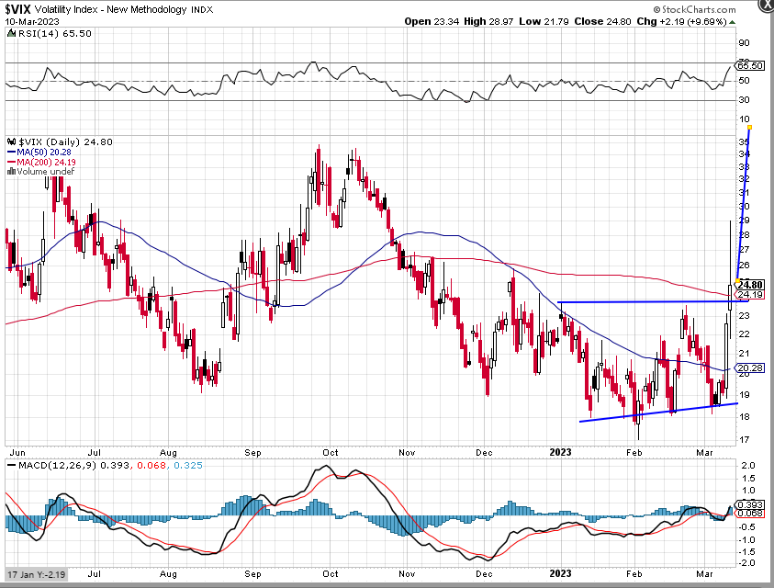Click the StockCharts.com copyright link

point(694,9)
